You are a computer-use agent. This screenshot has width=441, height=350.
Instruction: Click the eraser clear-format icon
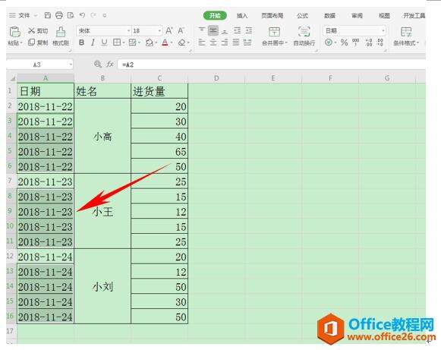(x=182, y=43)
